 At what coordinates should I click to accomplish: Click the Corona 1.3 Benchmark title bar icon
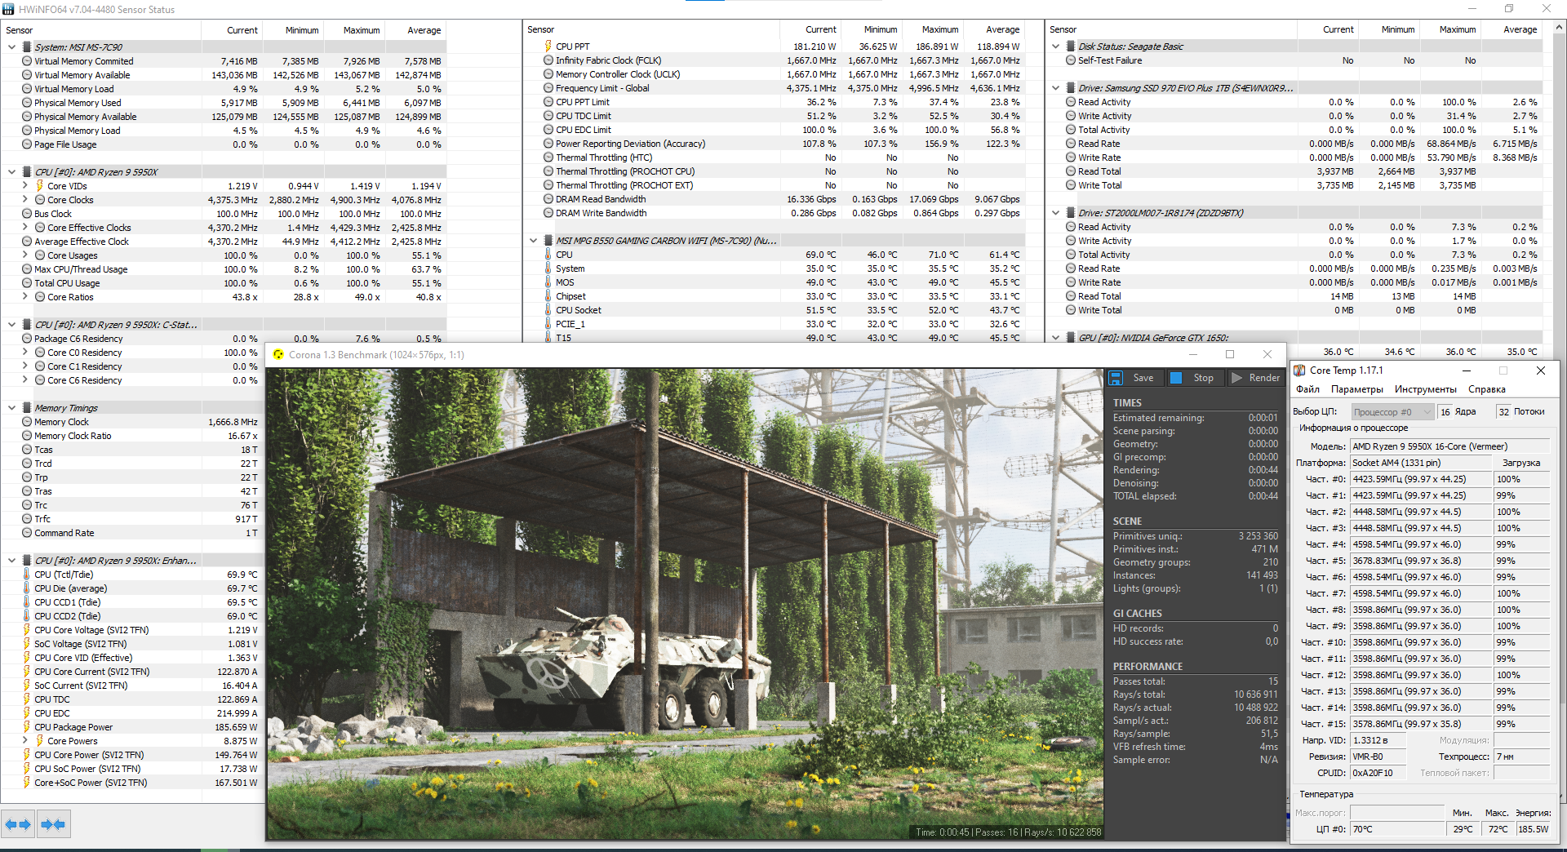278,355
